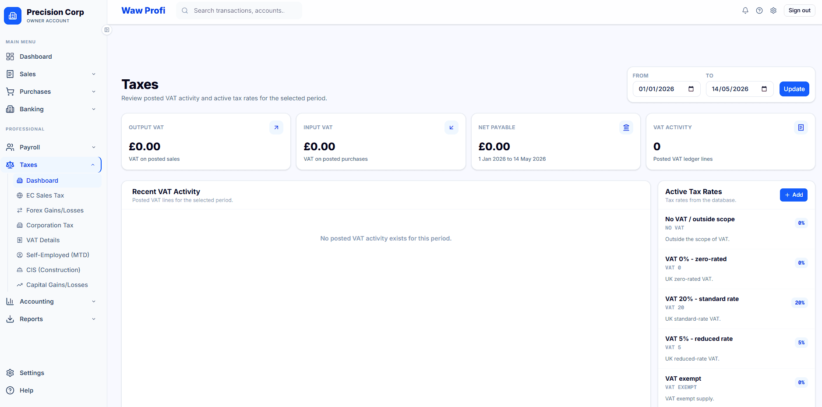
Task: Click the Input VAT arrow icon
Action: pos(452,127)
